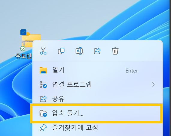Select 압축 풀기... to extract archive
171x136 pixels.
(x=96, y=113)
